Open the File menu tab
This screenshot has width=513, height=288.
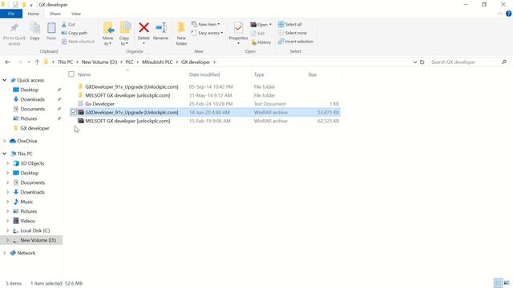pos(11,14)
